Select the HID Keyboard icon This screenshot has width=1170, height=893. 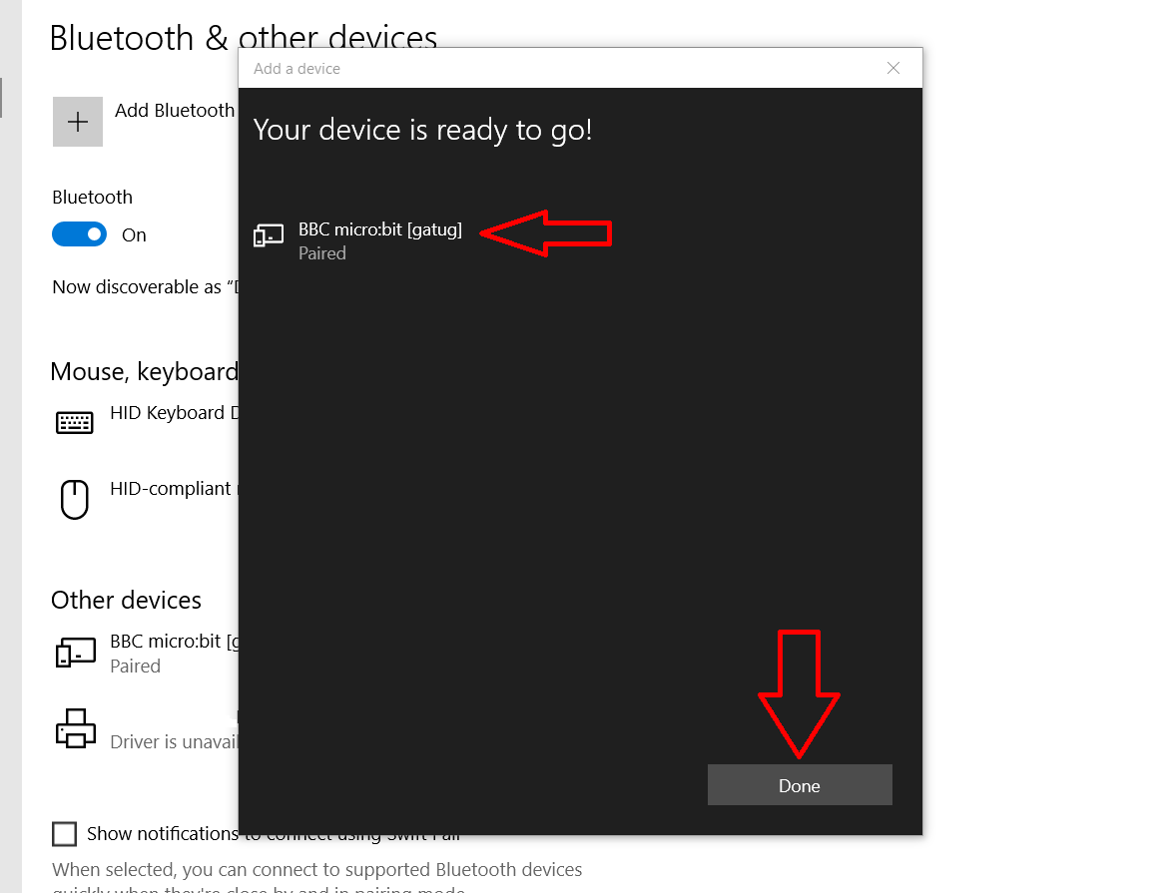75,422
